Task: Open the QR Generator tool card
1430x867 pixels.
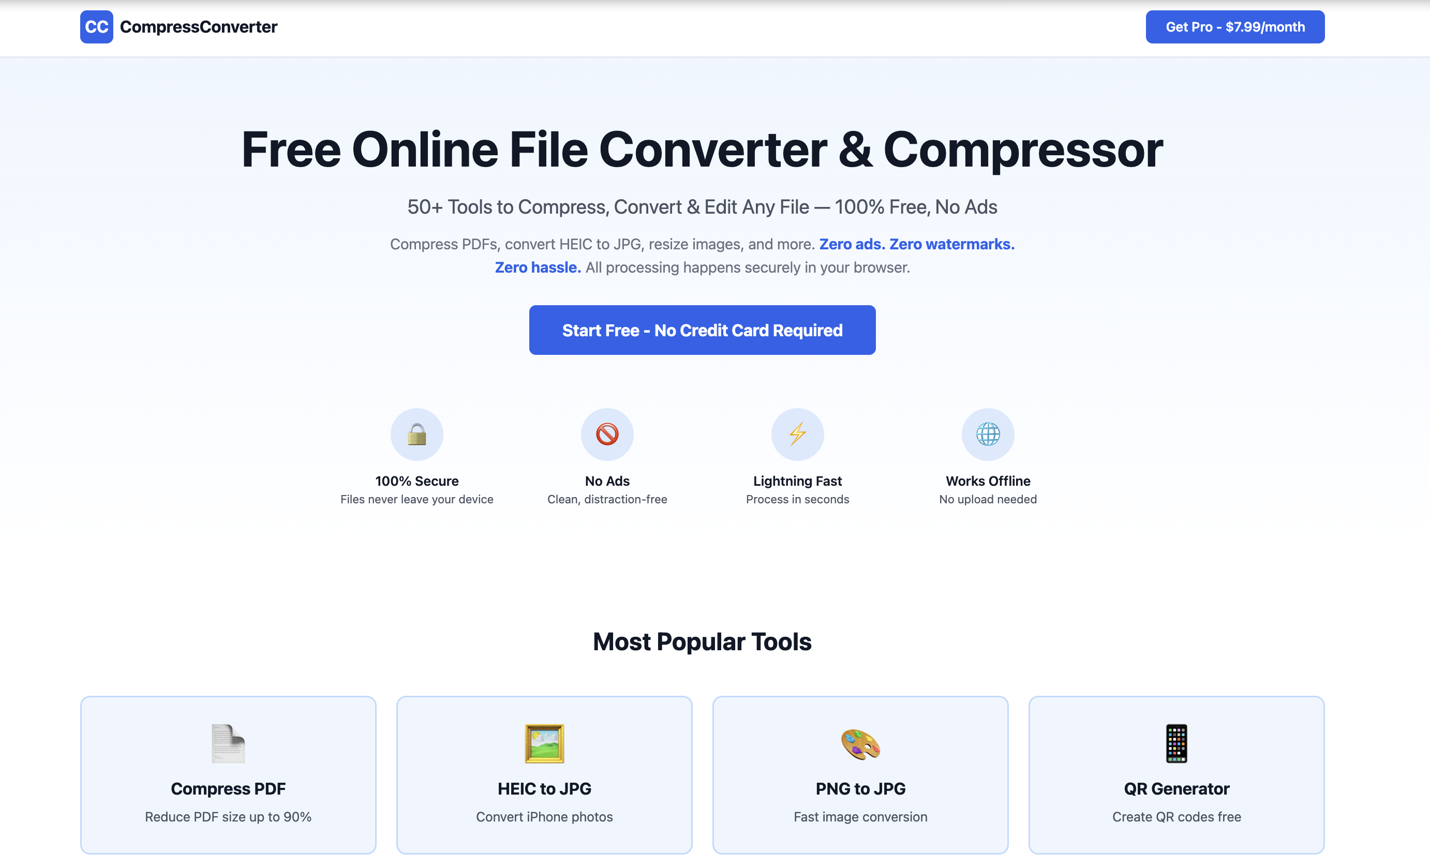Action: coord(1176,775)
